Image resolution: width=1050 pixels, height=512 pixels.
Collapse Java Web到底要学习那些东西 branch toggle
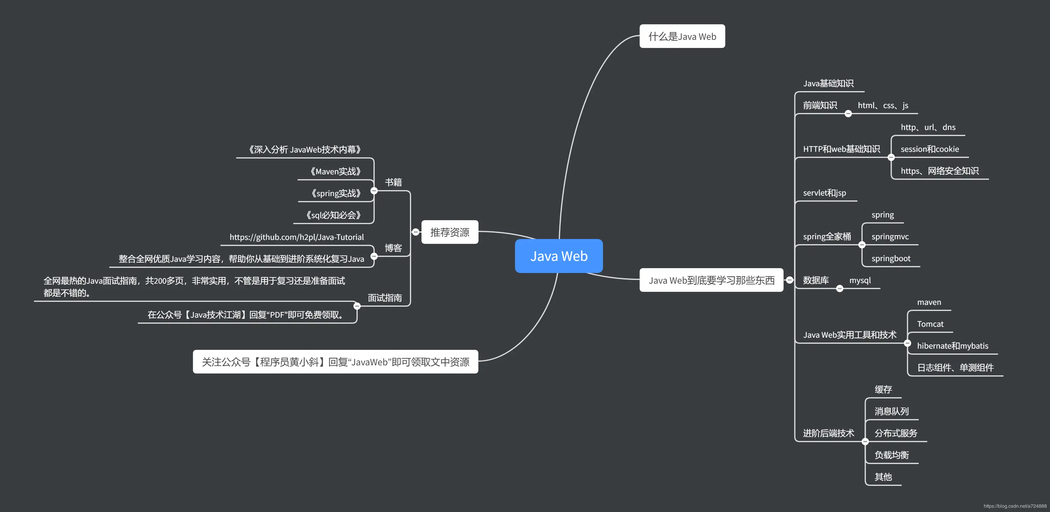pos(789,280)
